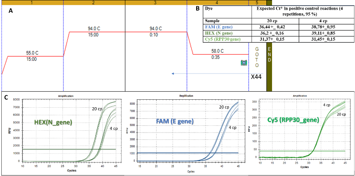
Task: Click the 55.0 C temperature value
Action: point(32,53)
